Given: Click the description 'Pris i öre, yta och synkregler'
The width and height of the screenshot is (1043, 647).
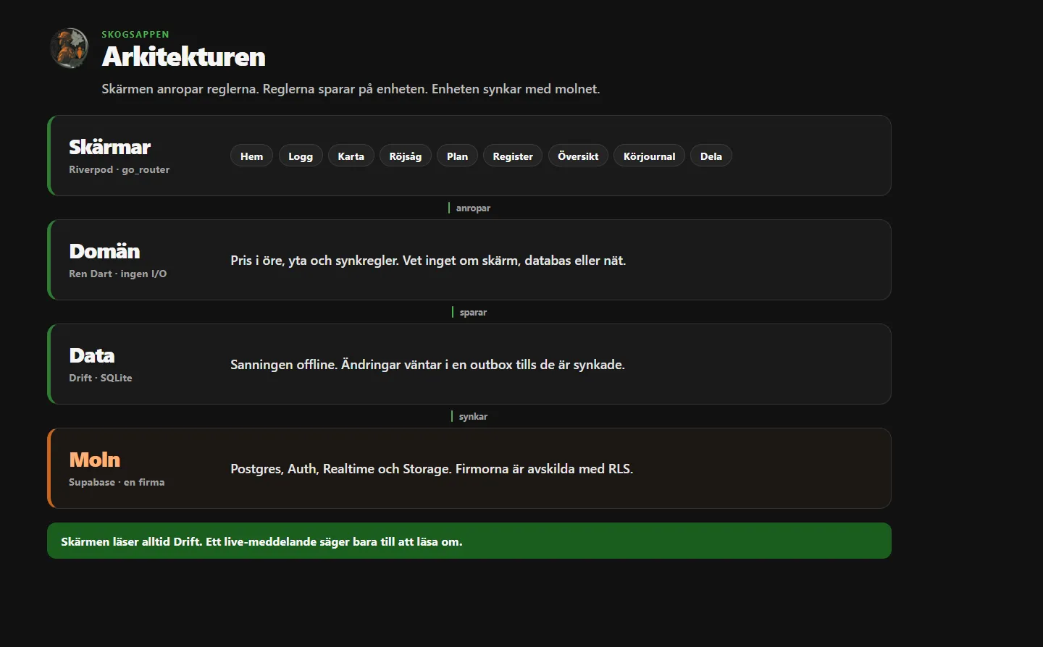Looking at the screenshot, I should click(x=428, y=261).
